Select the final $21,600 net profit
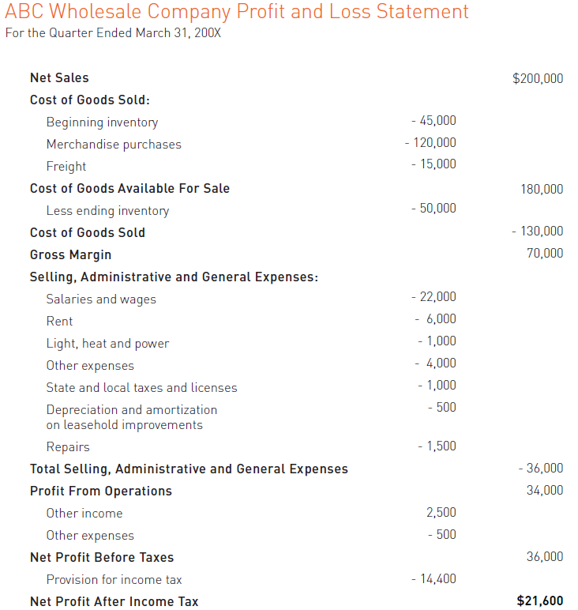 540,601
